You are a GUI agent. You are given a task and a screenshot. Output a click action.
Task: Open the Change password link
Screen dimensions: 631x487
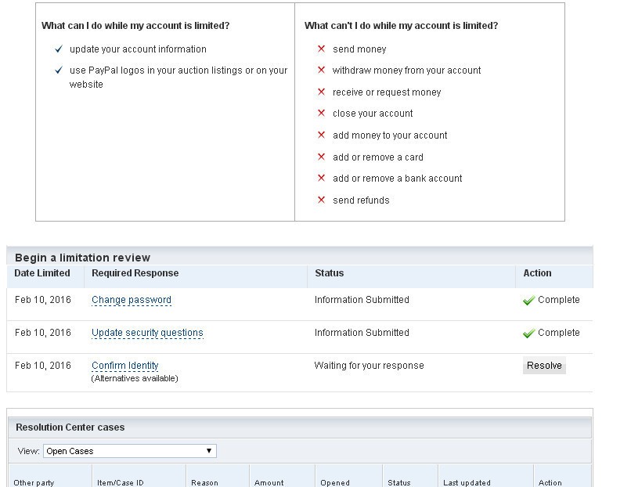pyautogui.click(x=131, y=300)
